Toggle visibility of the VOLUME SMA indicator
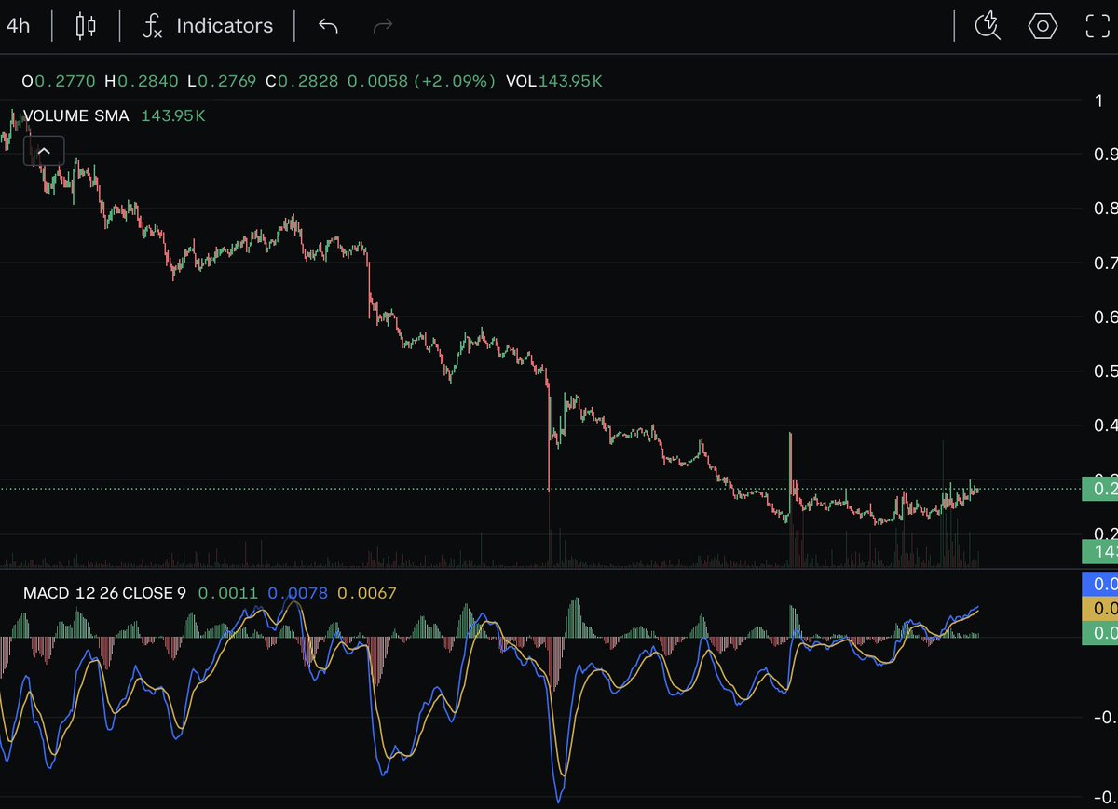The width and height of the screenshot is (1118, 809). click(x=77, y=115)
